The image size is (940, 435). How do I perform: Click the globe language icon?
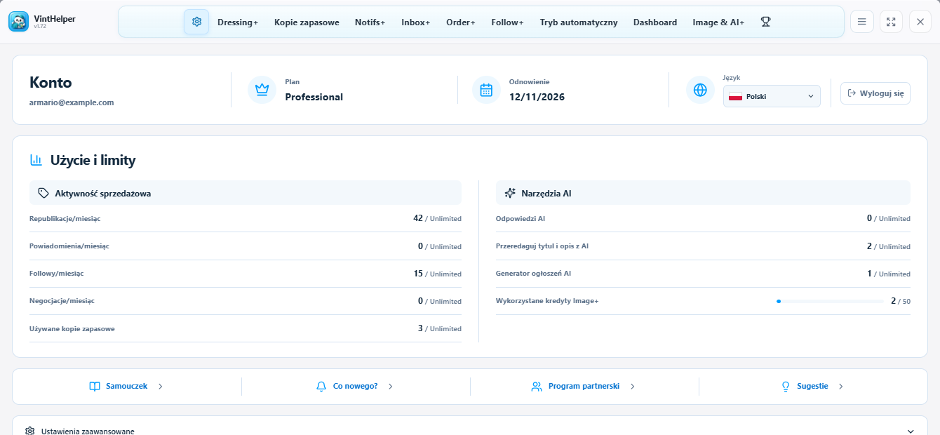pyautogui.click(x=700, y=90)
